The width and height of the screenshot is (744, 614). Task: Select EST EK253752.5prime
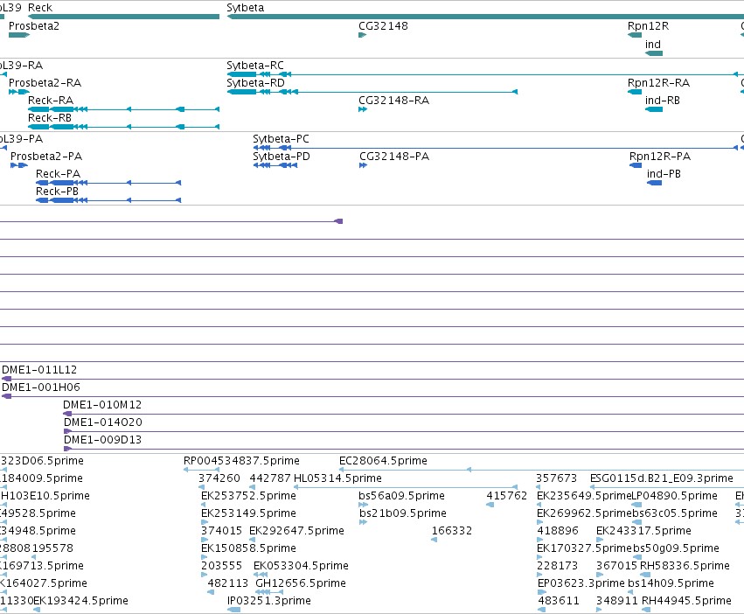click(204, 505)
